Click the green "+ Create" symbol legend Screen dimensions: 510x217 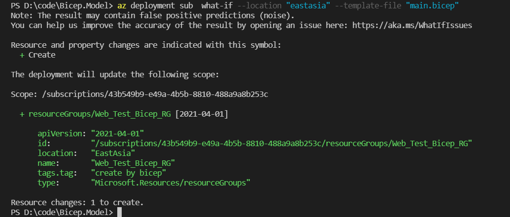(x=37, y=55)
